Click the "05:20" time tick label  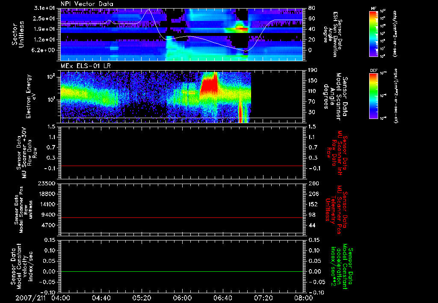tap(142, 298)
